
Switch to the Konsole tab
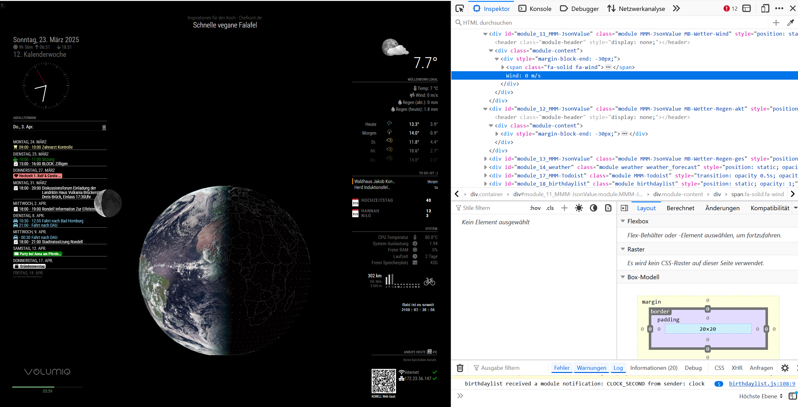click(535, 9)
